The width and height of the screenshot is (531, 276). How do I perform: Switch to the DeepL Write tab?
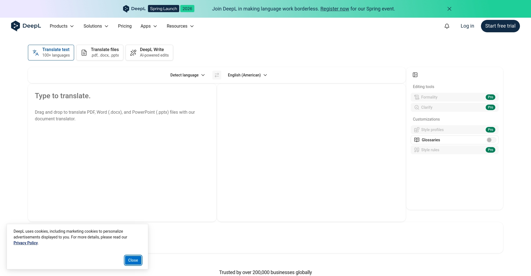(149, 52)
